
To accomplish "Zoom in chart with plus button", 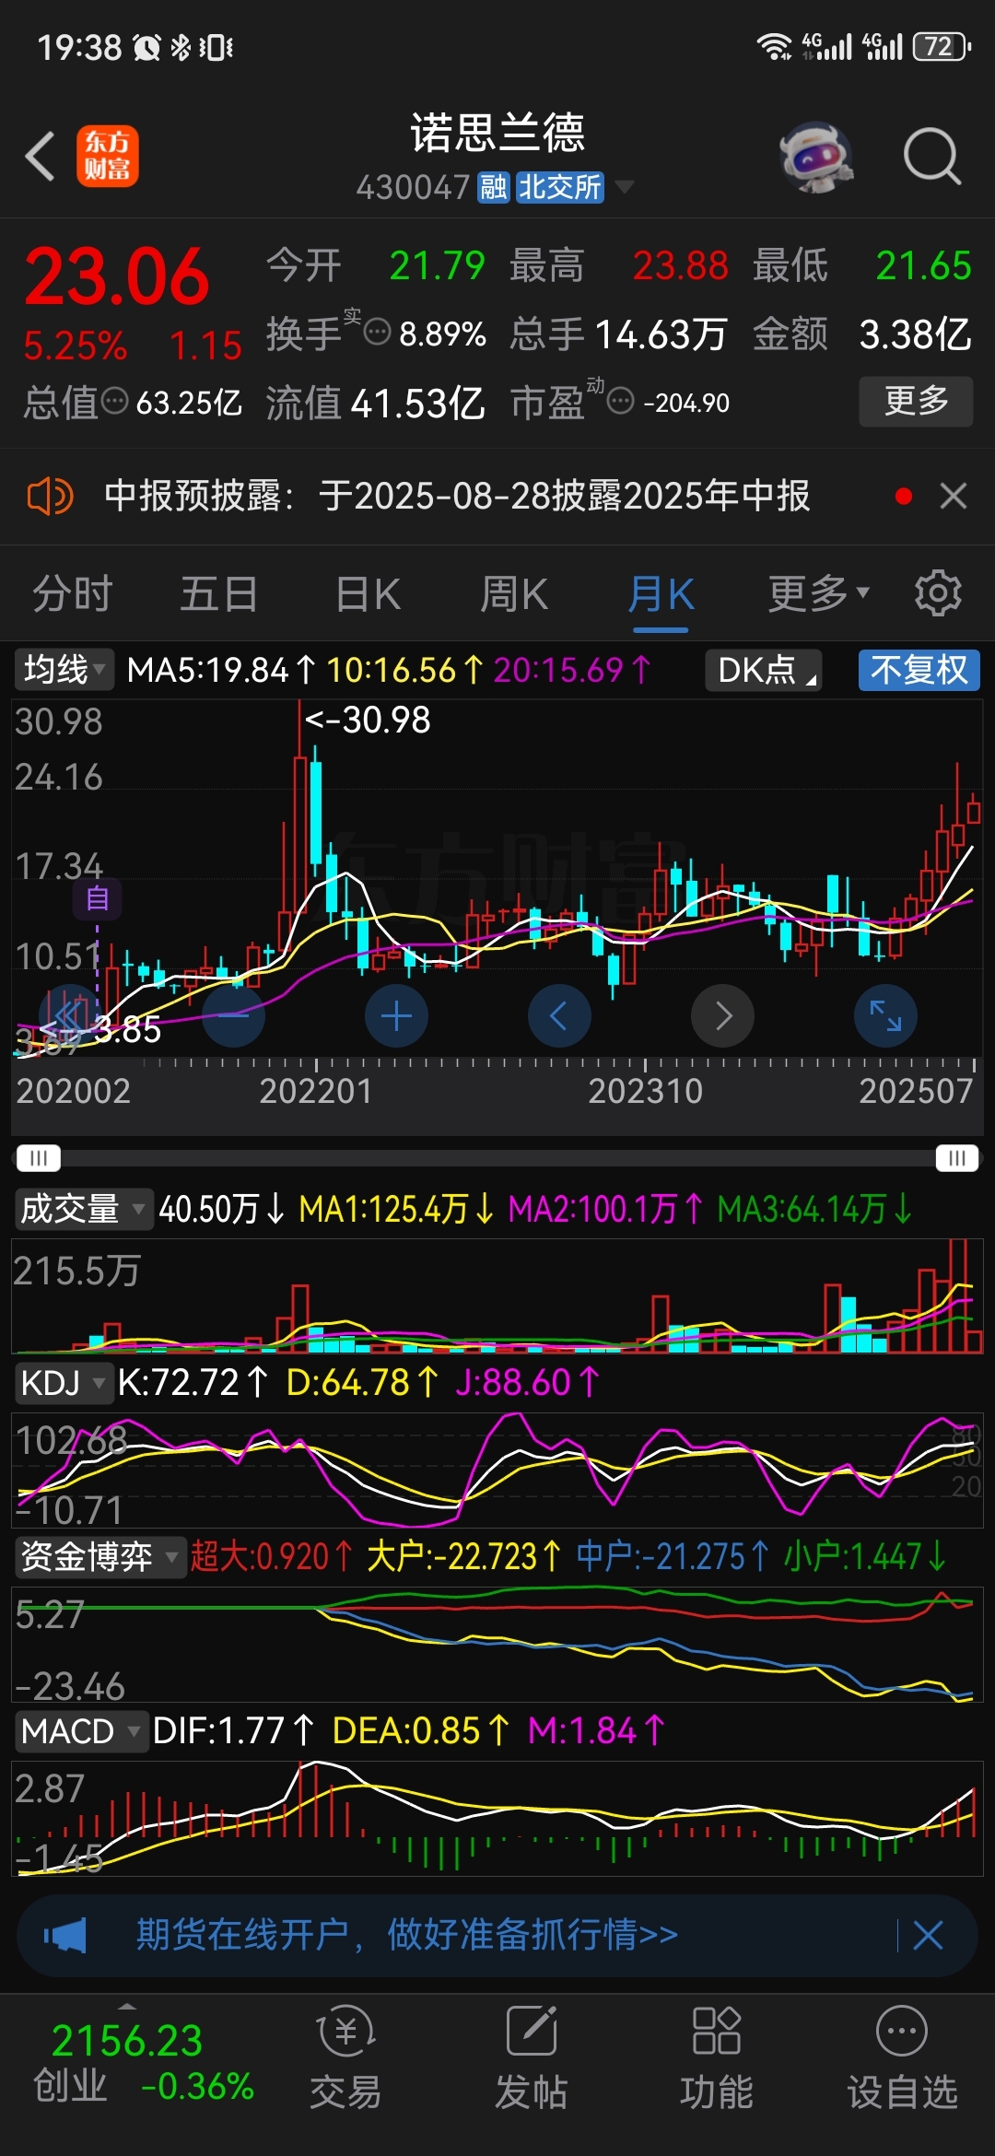I will tap(397, 1016).
